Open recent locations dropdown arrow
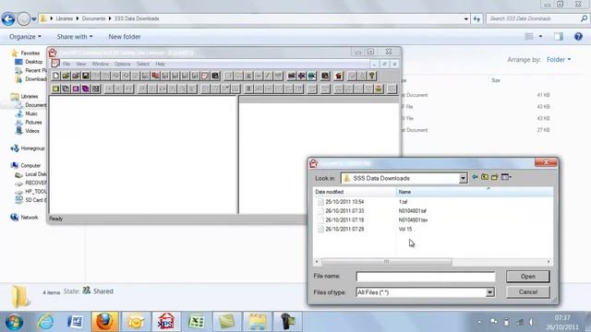 [34, 18]
